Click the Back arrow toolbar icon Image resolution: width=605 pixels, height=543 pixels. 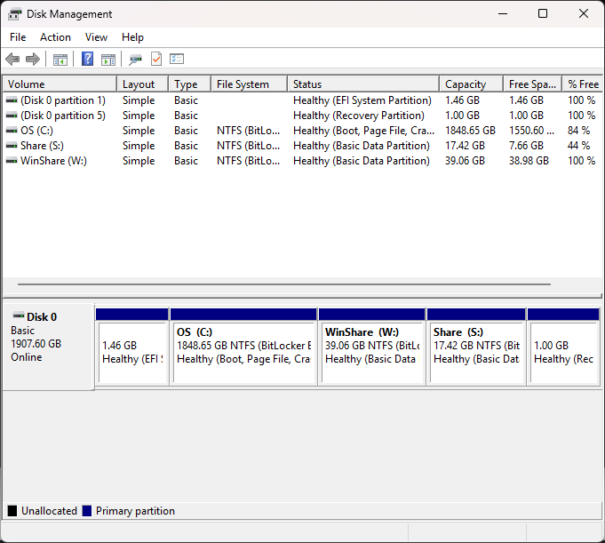click(12, 59)
